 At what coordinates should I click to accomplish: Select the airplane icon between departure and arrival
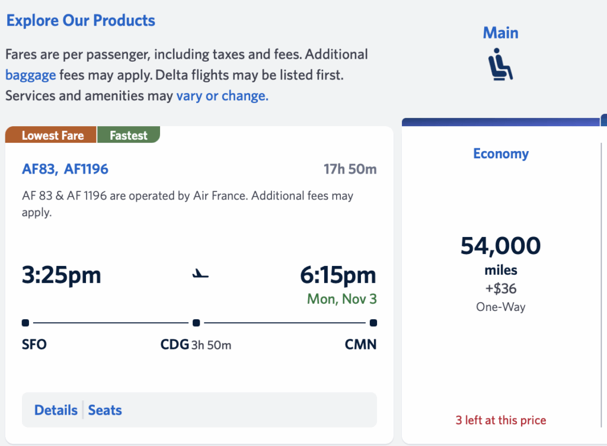tap(199, 274)
